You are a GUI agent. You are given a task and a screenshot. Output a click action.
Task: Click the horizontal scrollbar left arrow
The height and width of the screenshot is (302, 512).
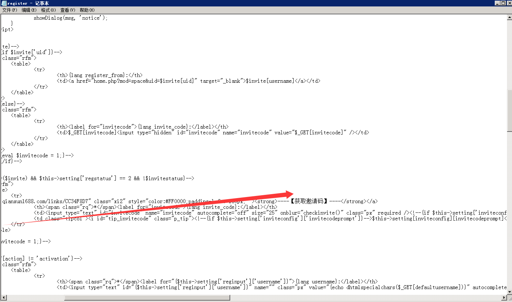pyautogui.click(x=4, y=298)
